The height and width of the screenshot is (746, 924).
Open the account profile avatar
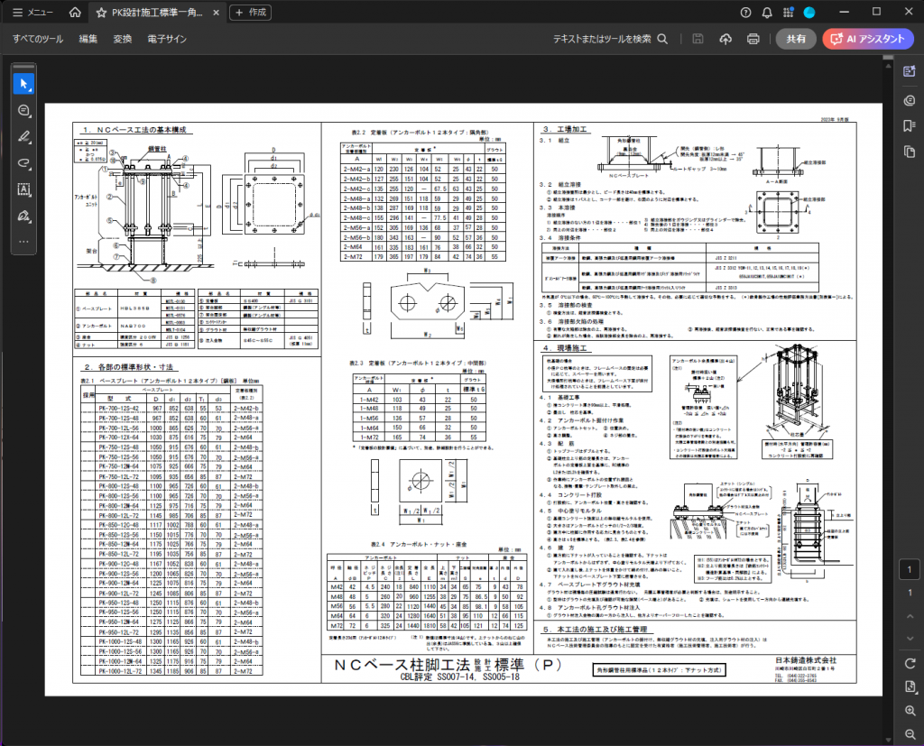809,13
